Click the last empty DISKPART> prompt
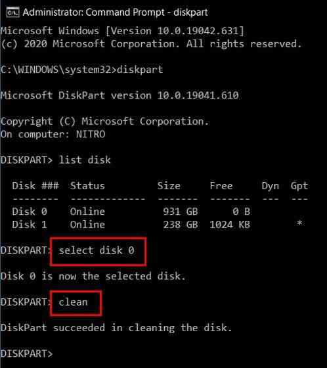This screenshot has height=368, width=327. pos(27,354)
